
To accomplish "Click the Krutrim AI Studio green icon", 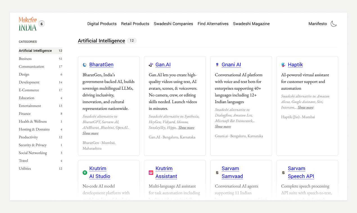I will (85, 173).
